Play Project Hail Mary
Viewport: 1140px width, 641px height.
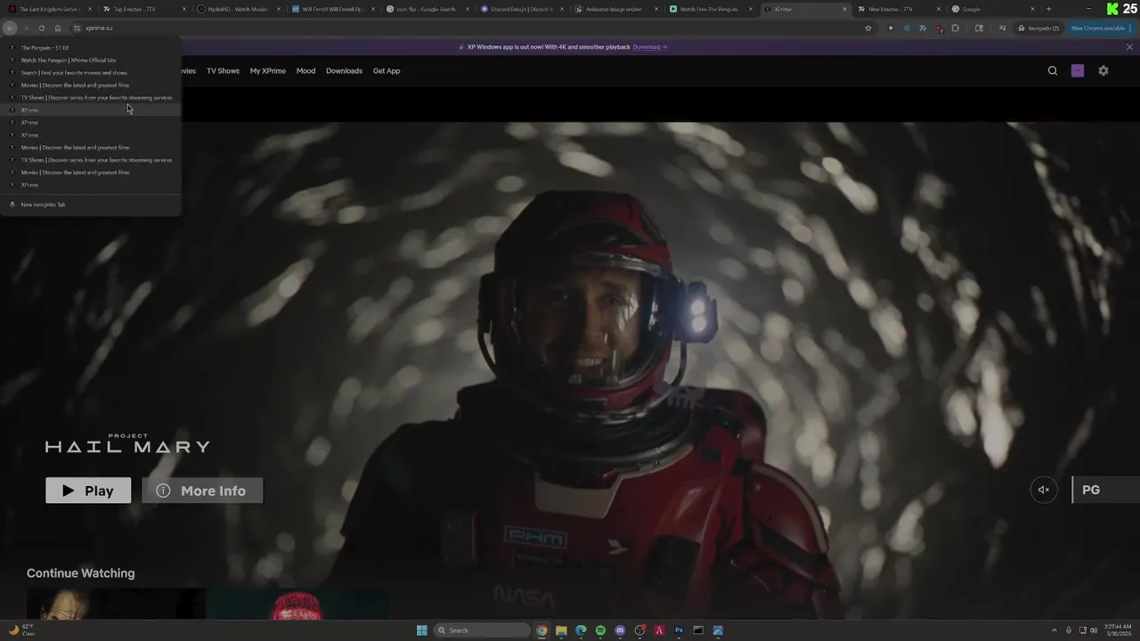point(88,491)
